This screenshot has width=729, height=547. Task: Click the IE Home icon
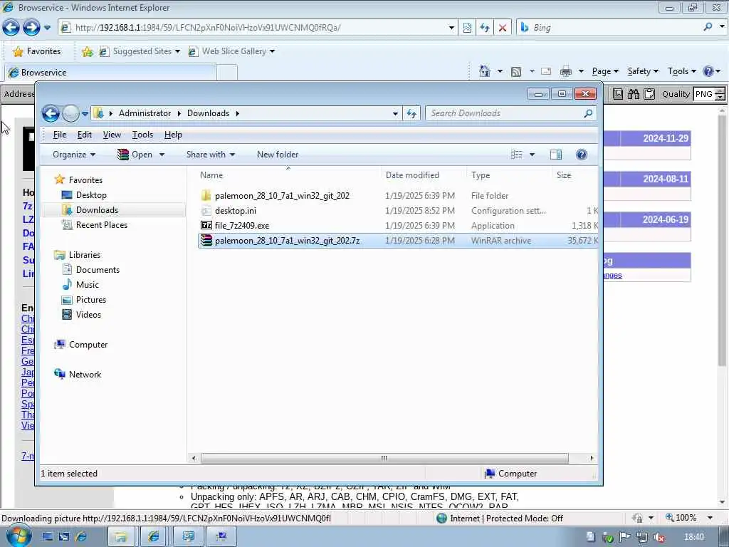click(x=484, y=71)
